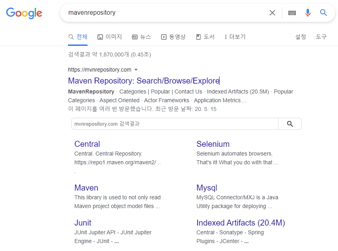Switch to the 도서 tab
This screenshot has height=251, width=338.
pos(205,37)
